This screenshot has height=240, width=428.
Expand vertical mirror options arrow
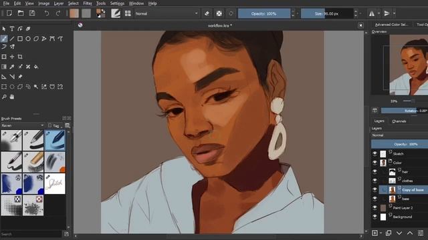click(394, 13)
